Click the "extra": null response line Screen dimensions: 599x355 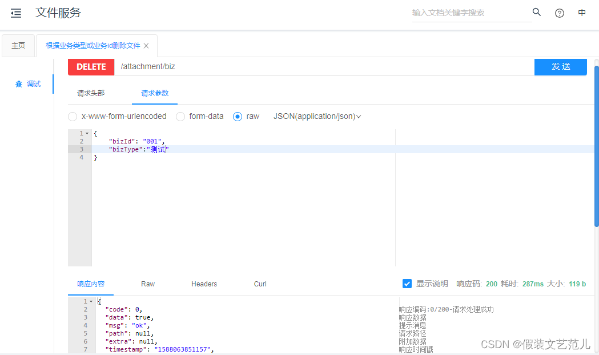(x=131, y=342)
